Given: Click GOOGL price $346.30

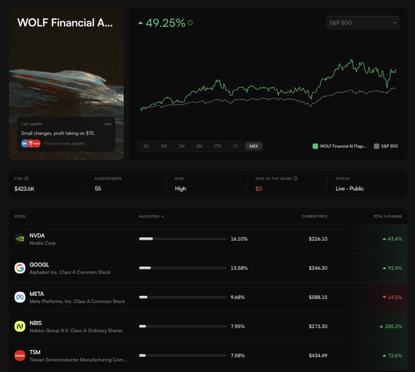Looking at the screenshot, I should pyautogui.click(x=318, y=268).
